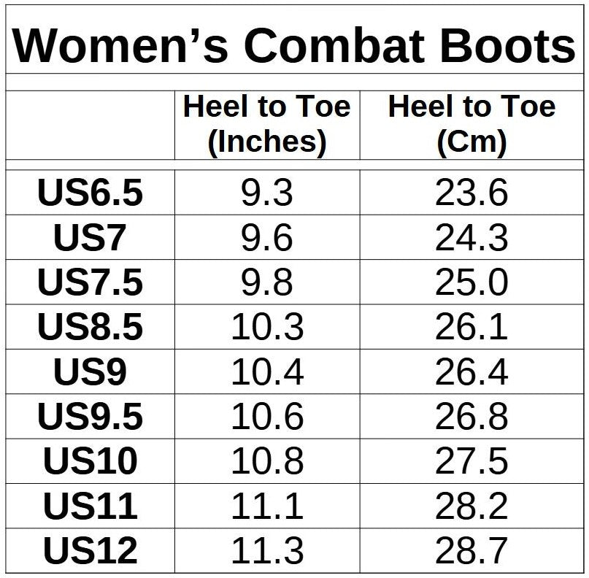Click the Women's Combat Boots title

pos(294,45)
